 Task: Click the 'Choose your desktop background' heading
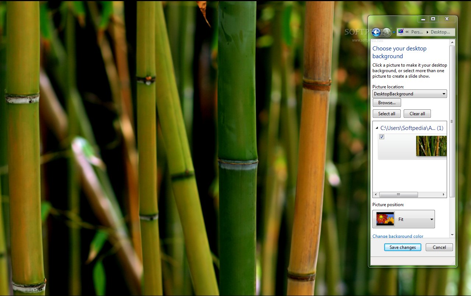tap(399, 52)
